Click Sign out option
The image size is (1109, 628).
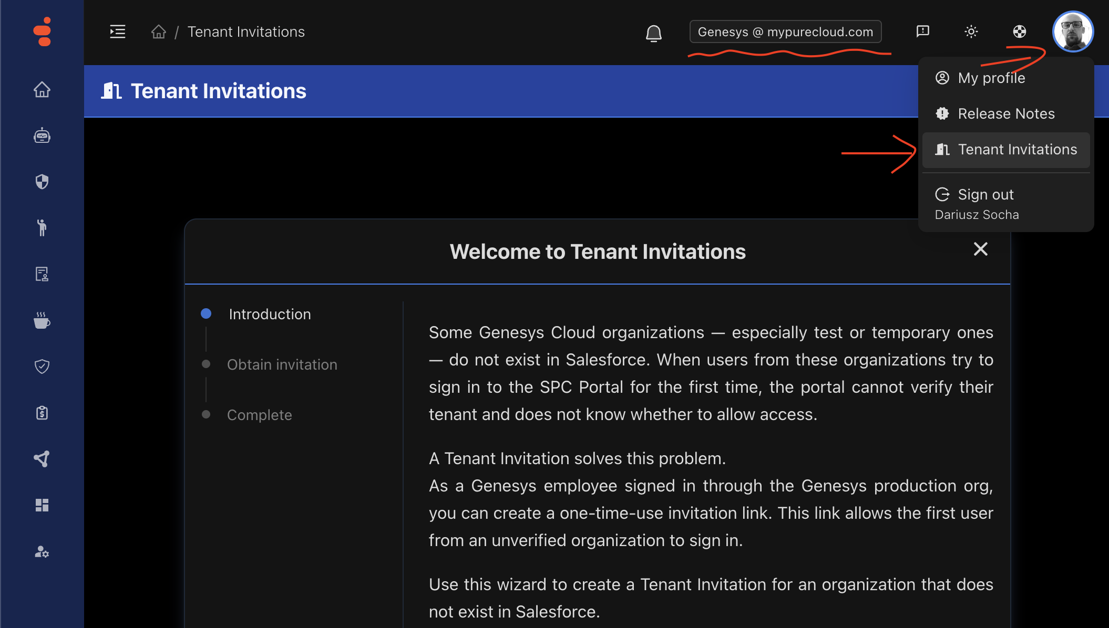pos(985,195)
